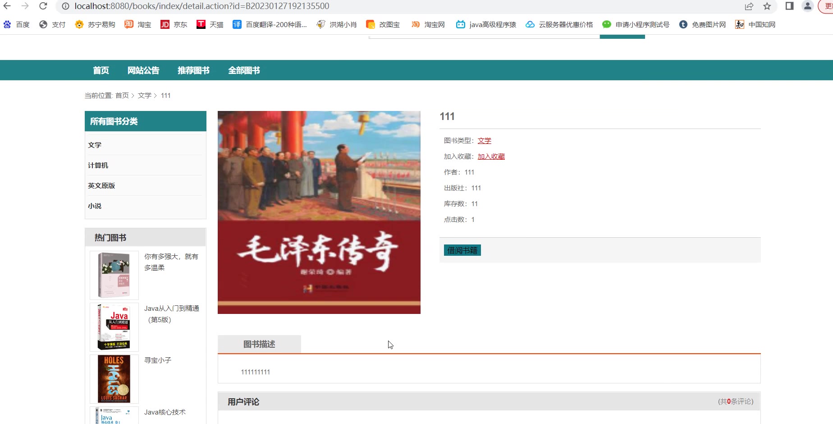This screenshot has width=833, height=424.
Task: Click the 库存数: 11 text
Action: coord(461,204)
